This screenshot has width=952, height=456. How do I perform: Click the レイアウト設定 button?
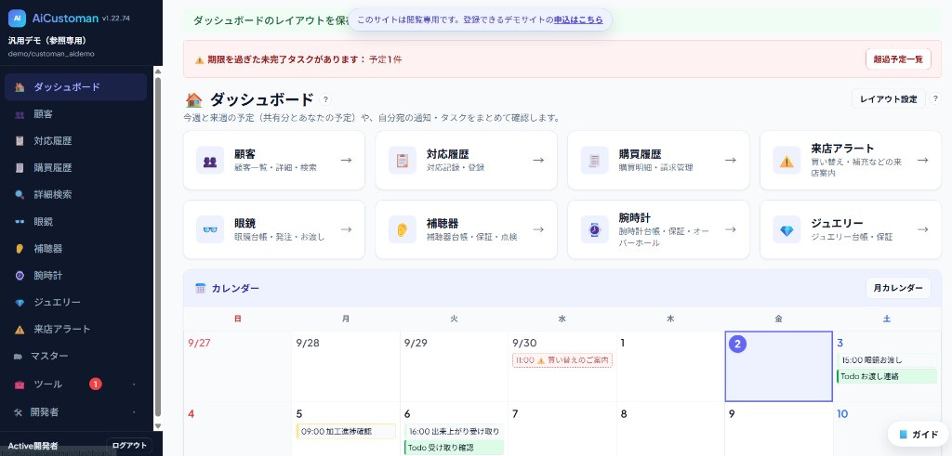[888, 98]
